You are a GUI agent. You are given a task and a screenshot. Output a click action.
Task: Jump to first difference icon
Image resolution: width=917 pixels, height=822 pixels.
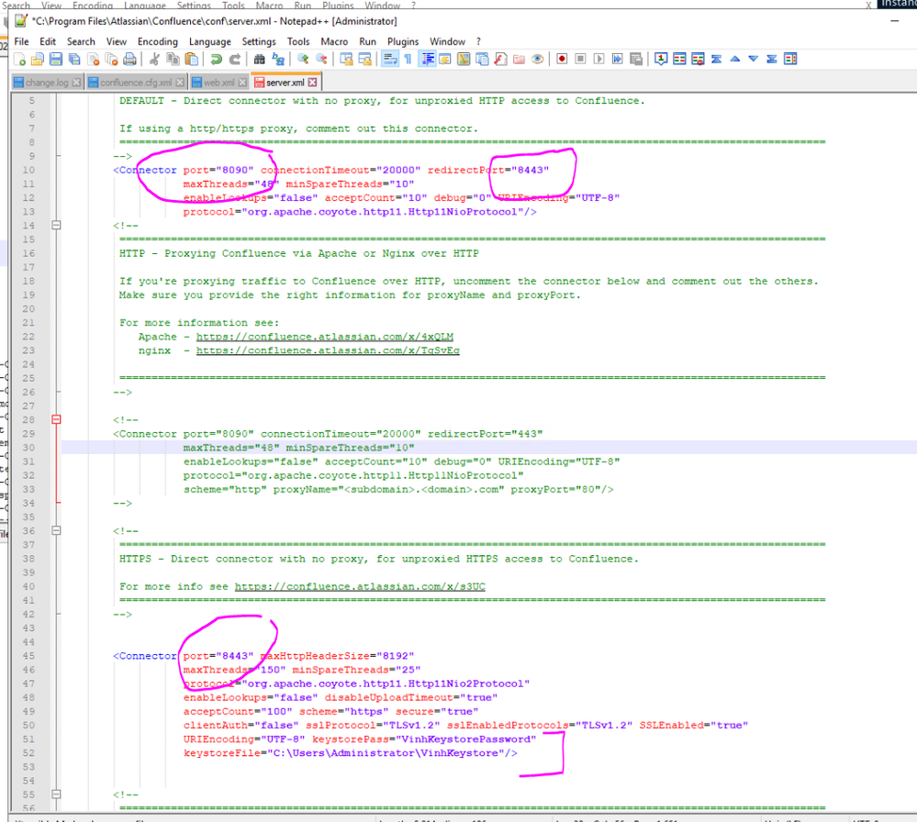[716, 59]
